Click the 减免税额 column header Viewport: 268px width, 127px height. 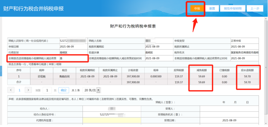pyautogui.click(x=201, y=70)
